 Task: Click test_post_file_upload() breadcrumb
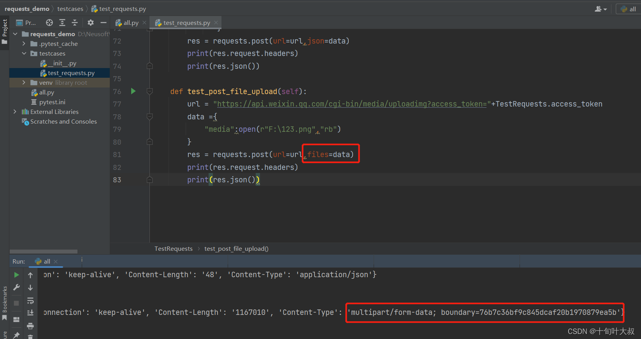(236, 249)
